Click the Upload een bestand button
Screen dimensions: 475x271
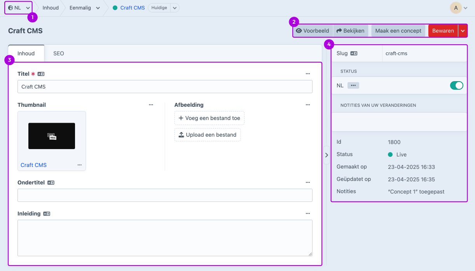(208, 135)
